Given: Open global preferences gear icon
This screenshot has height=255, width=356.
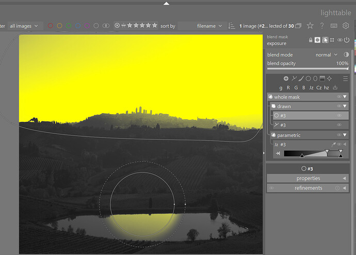Looking at the screenshot, I should (346, 26).
